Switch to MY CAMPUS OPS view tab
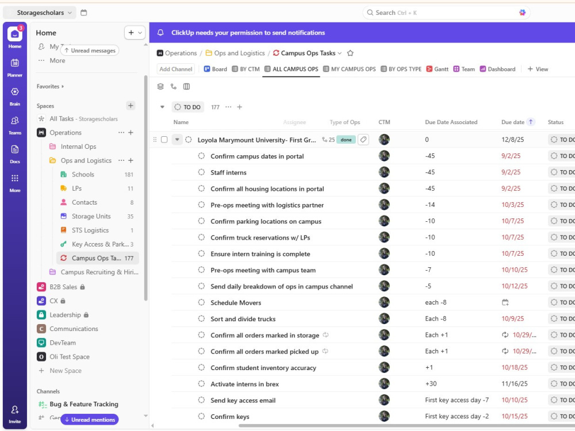 click(x=350, y=69)
